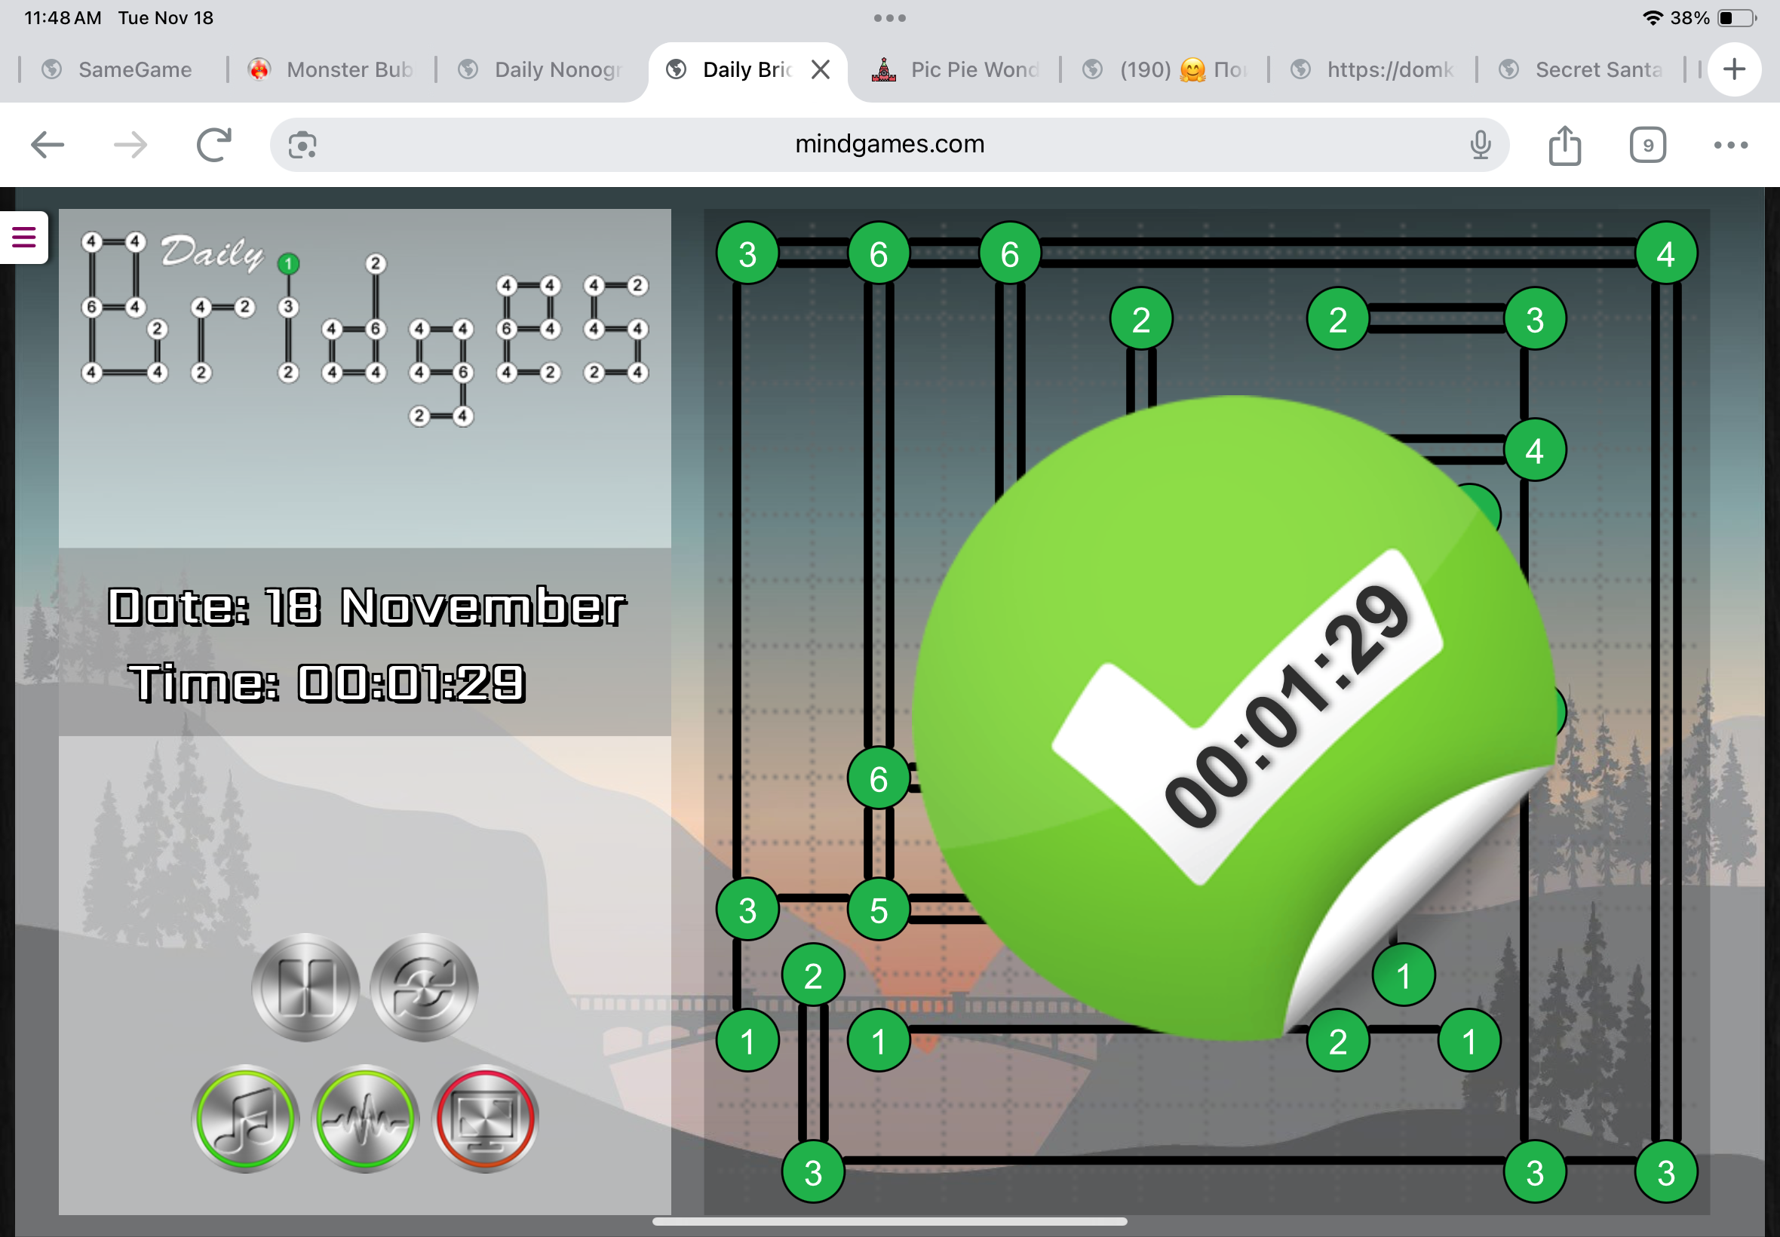Click the pause game button
Viewport: 1780px width, 1237px height.
click(305, 987)
